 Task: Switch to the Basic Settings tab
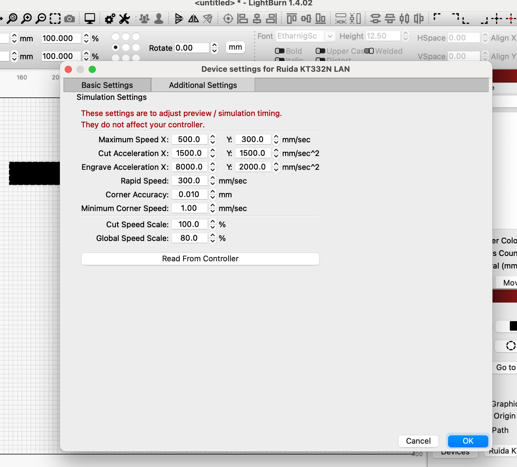[x=107, y=85]
